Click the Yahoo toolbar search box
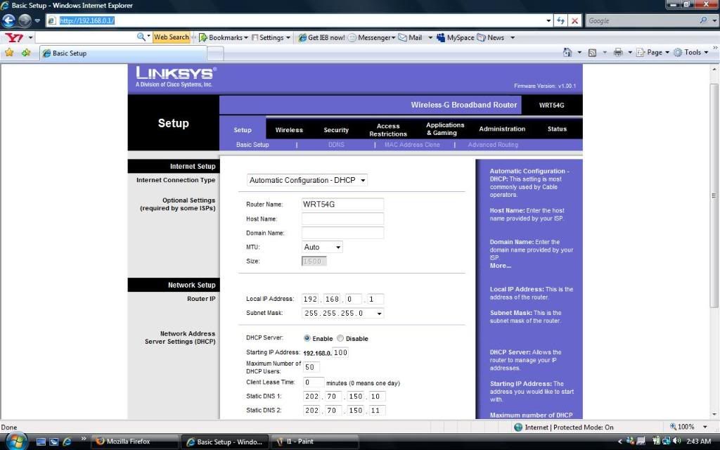This screenshot has width=720, height=450. pyautogui.click(x=85, y=37)
